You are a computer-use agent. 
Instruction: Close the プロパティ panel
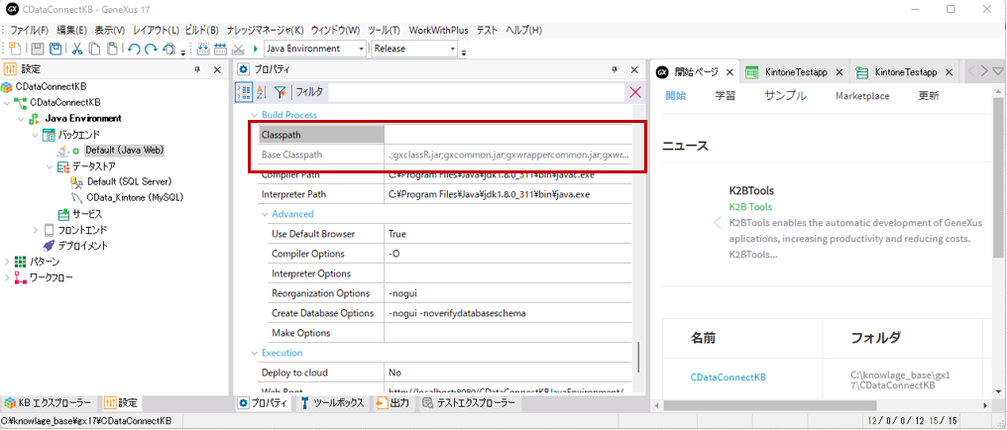pyautogui.click(x=634, y=69)
